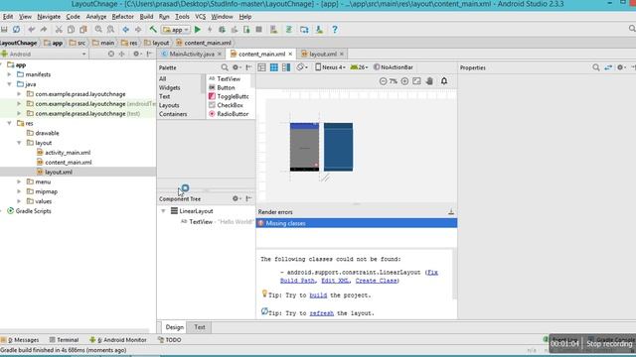Click the Stop square icon
The height and width of the screenshot is (357, 636).
pos(258,30)
